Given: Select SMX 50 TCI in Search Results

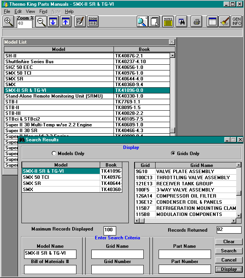Looking at the screenshot, I should [x=72, y=177].
